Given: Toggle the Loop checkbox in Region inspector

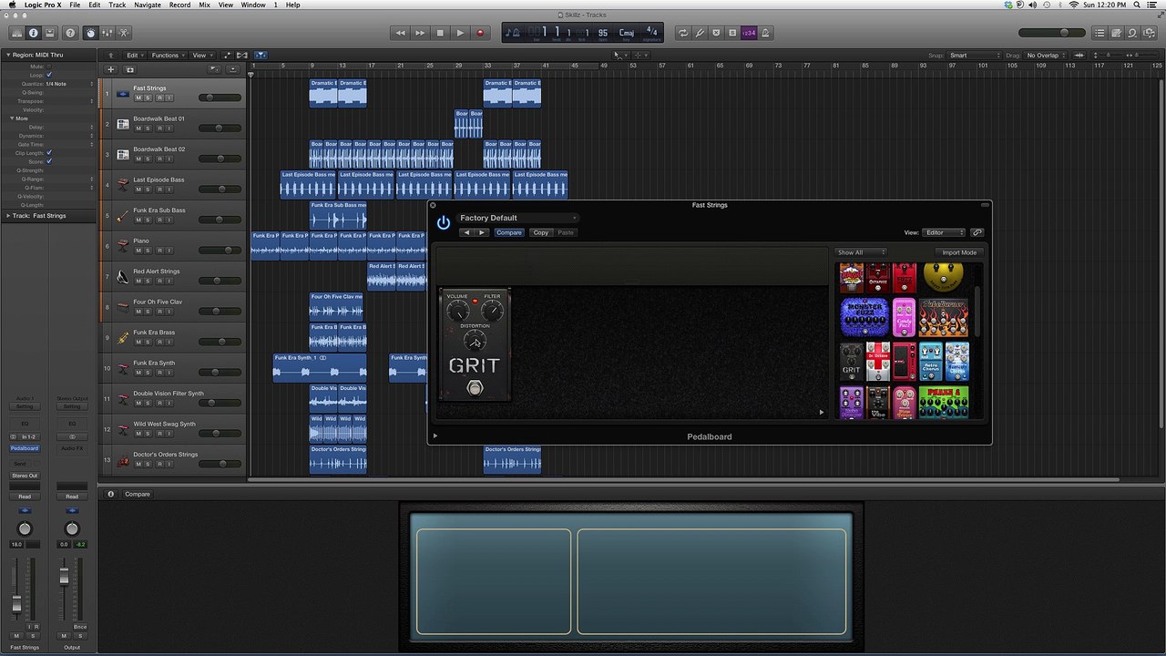Looking at the screenshot, I should click(x=49, y=75).
